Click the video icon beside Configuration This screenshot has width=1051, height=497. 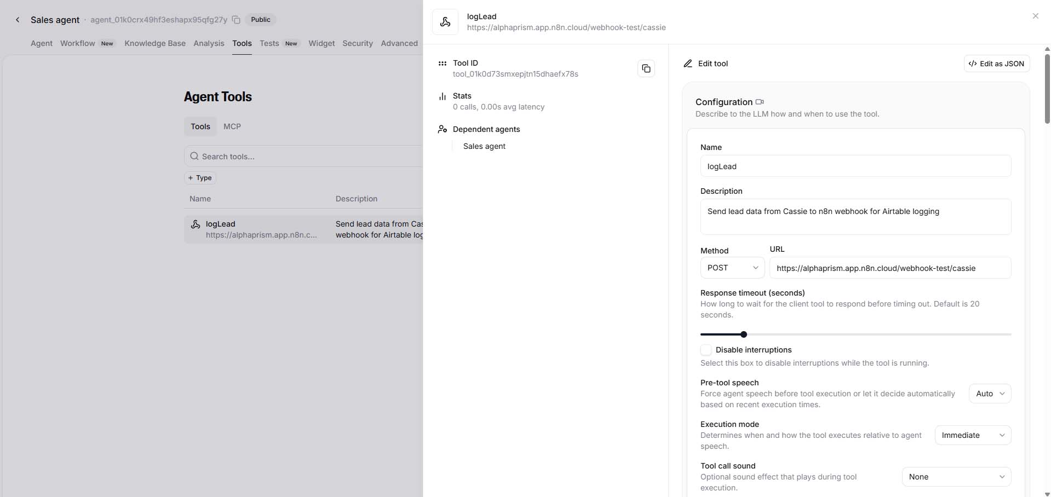[760, 102]
